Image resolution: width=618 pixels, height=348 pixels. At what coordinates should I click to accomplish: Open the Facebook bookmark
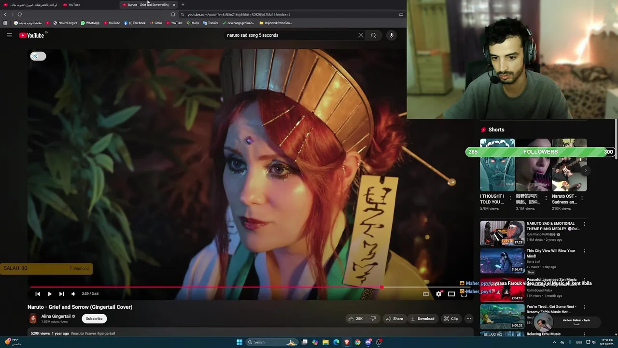tap(135, 23)
